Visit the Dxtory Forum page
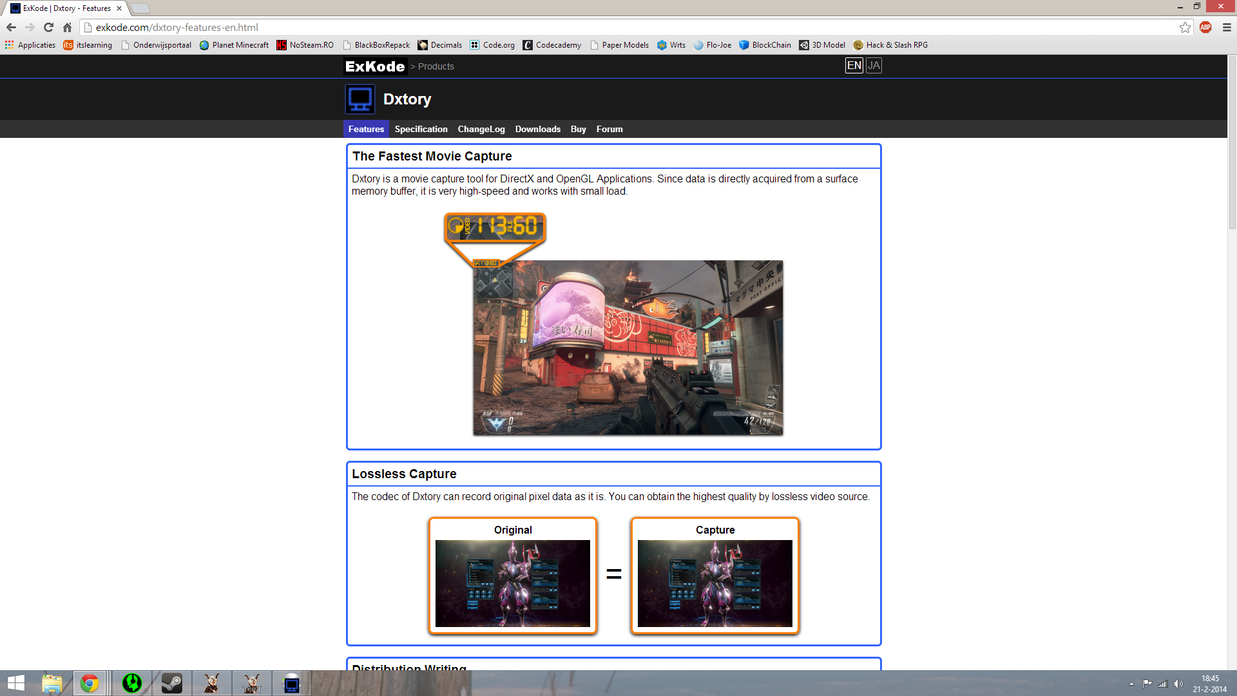The image size is (1237, 696). [x=609, y=129]
